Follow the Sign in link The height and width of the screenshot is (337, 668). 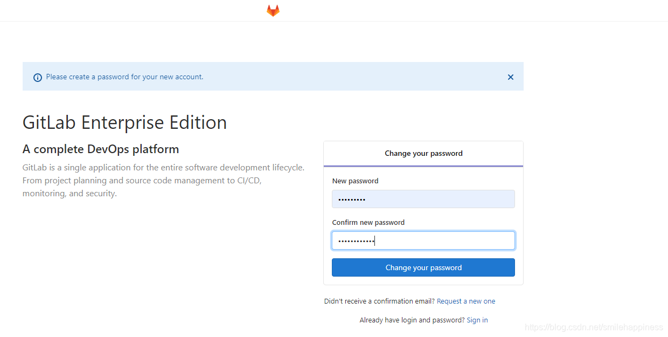477,320
